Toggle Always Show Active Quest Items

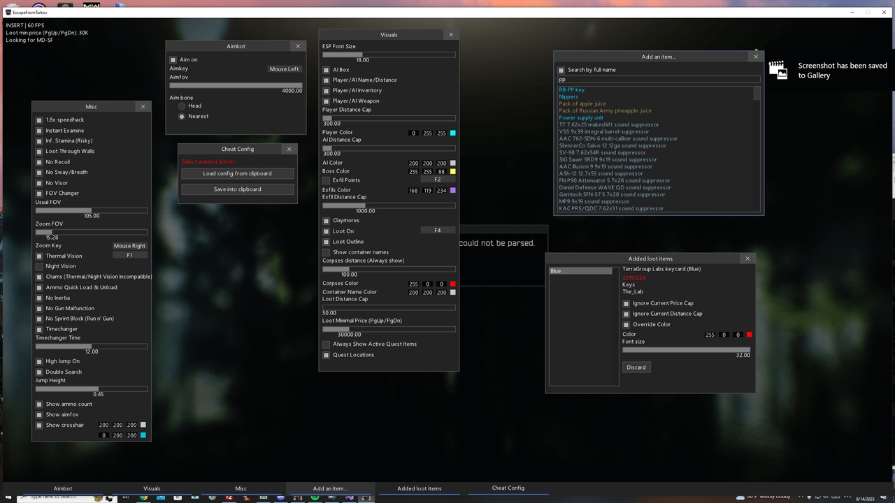click(x=326, y=344)
